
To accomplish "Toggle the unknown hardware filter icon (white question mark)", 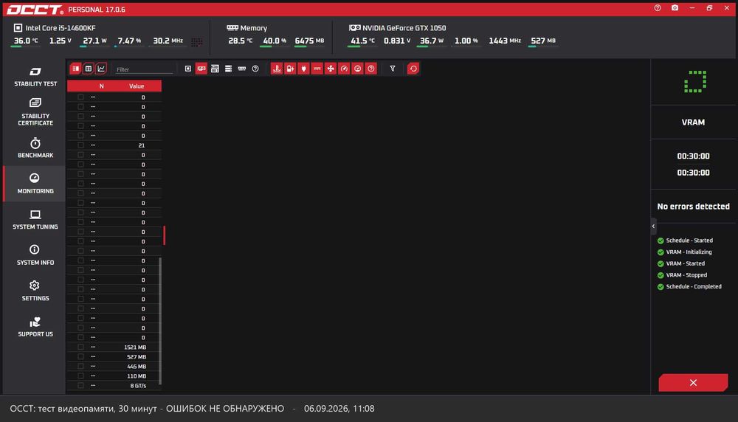I will (255, 69).
